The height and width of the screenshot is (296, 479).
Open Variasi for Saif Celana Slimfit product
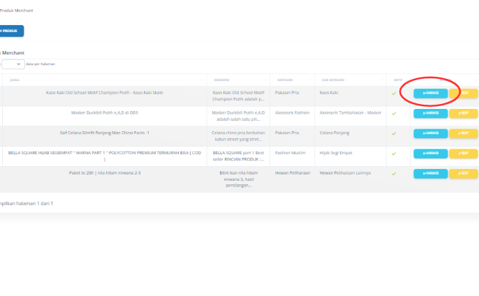tap(430, 133)
